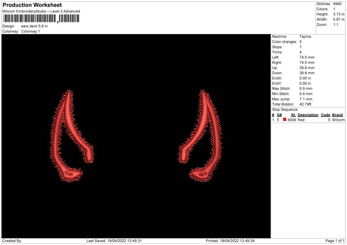Click the 'Description' column header

308,115
